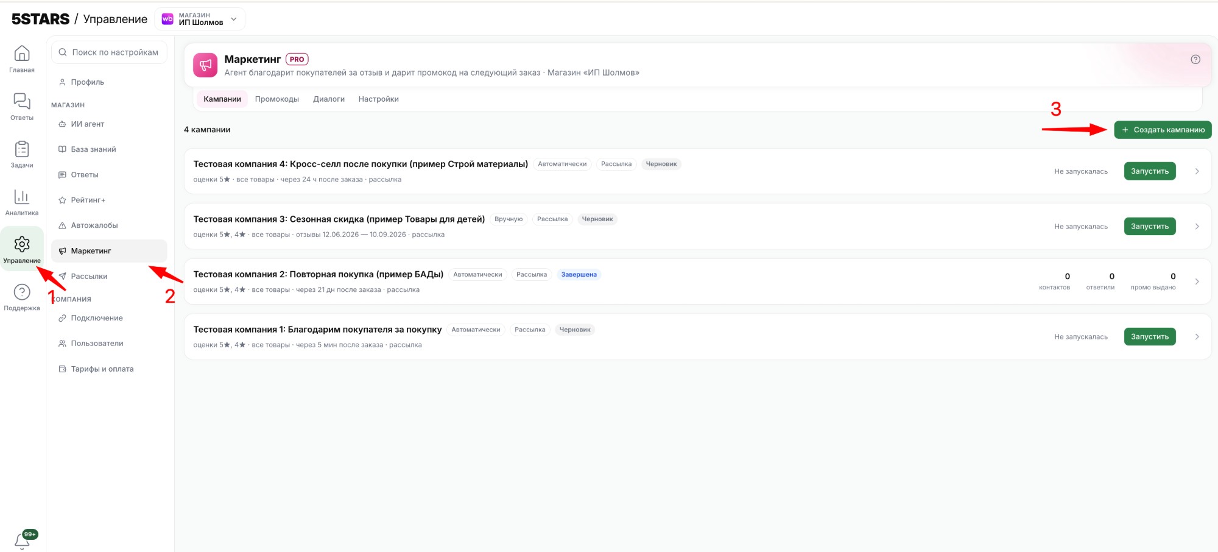The height and width of the screenshot is (552, 1218).
Task: Open the Автожалобы item
Action: (x=109, y=225)
